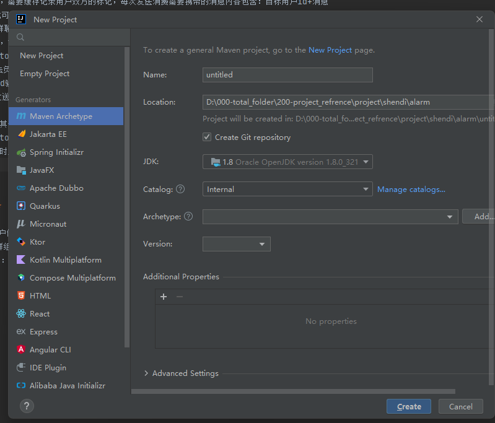
Task: Add an additional property with plus
Action: 164,297
